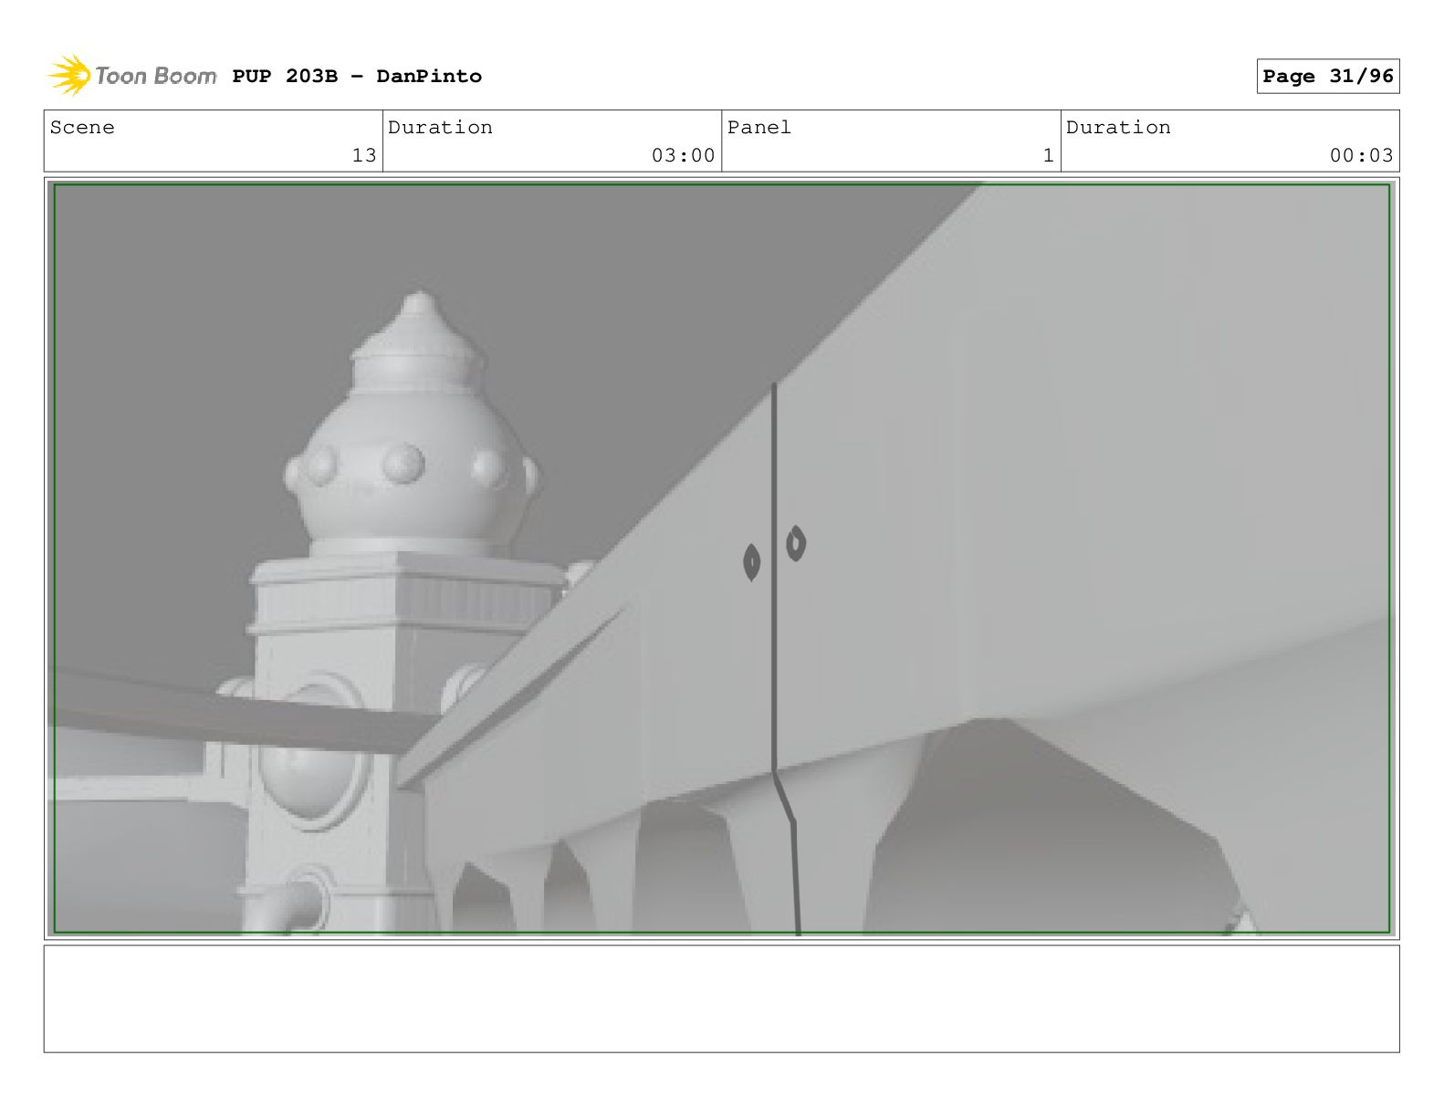
Task: Click the scene number '13'
Action: [x=364, y=155]
